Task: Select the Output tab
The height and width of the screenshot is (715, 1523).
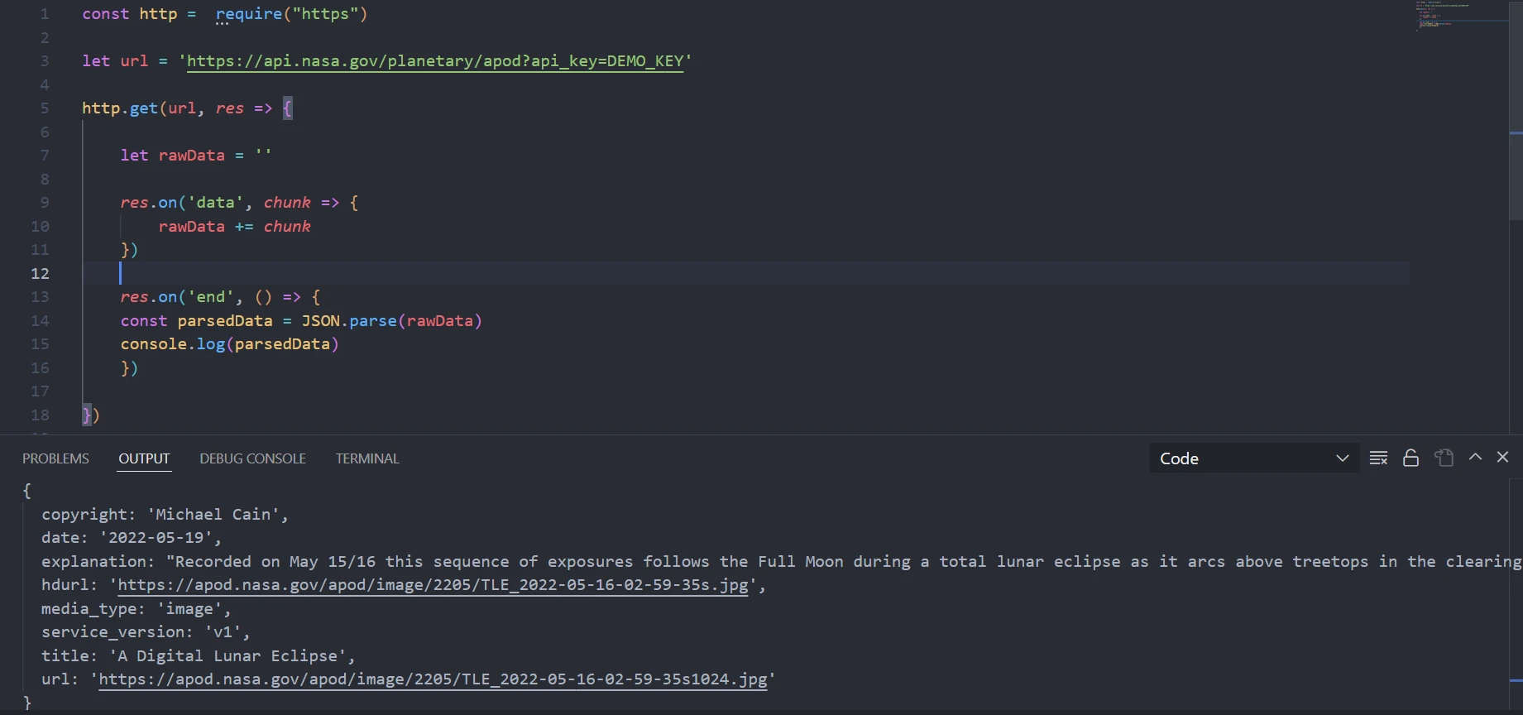Action: pyautogui.click(x=144, y=458)
